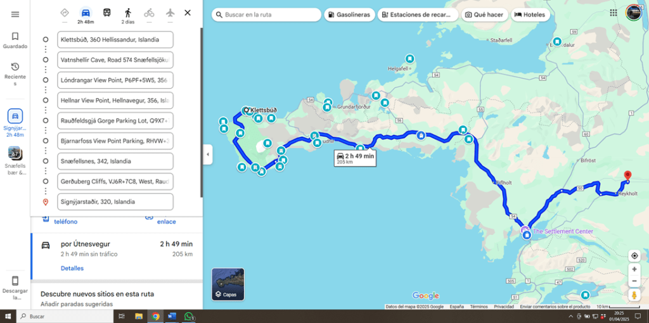Select flight travel mode

[170, 13]
